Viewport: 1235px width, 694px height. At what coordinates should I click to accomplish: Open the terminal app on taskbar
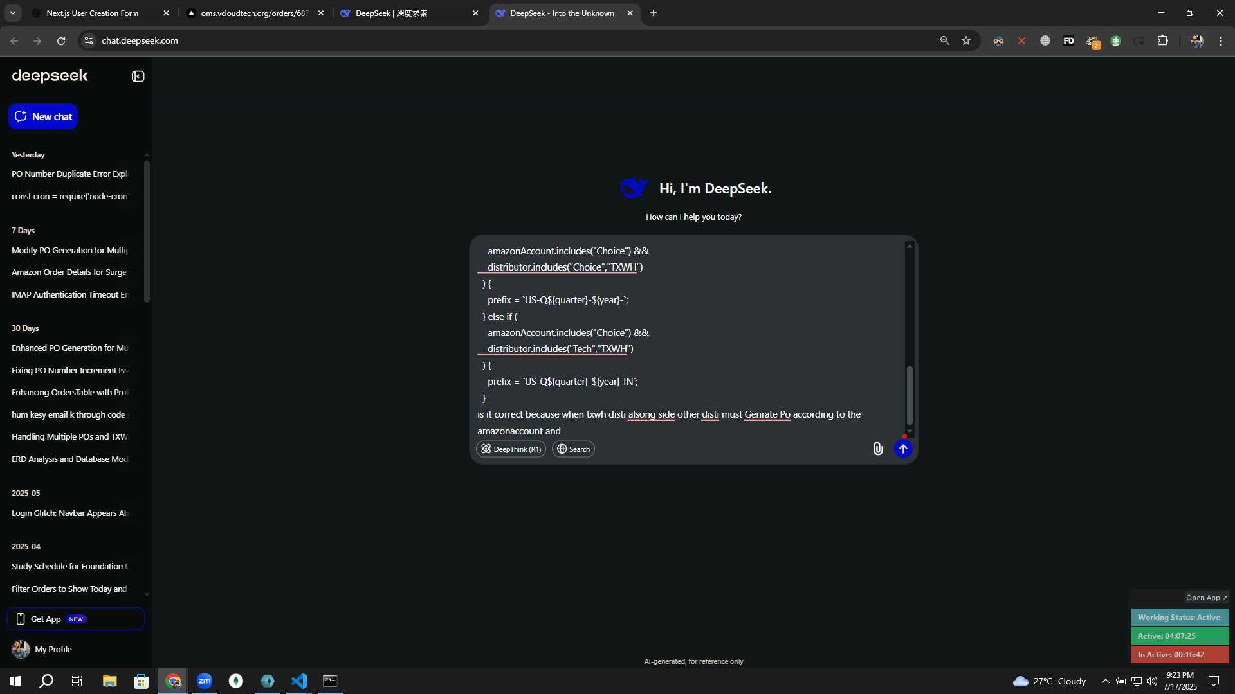pos(330,681)
